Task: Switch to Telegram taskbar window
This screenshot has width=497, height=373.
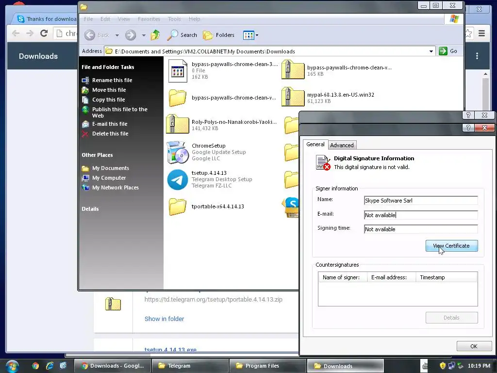Action: [x=190, y=366]
